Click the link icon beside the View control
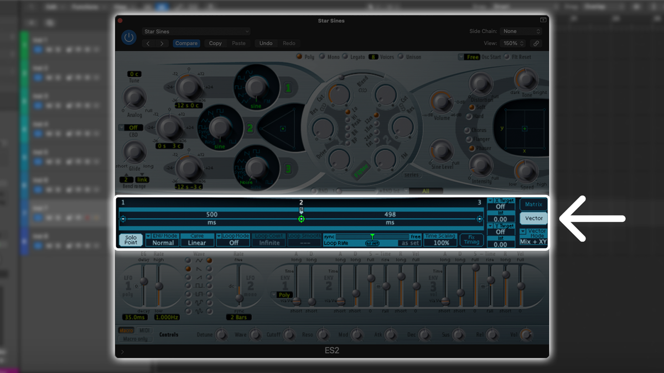Screen dimensions: 664x373 [x=536, y=43]
